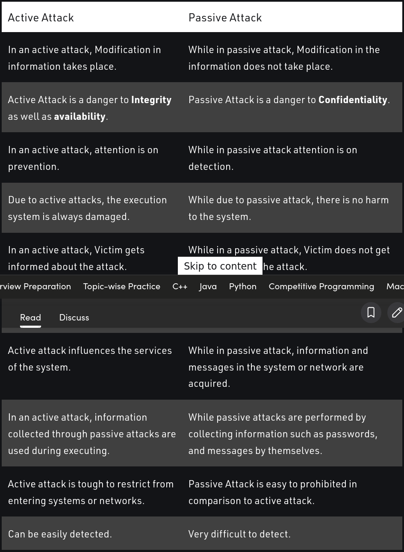The height and width of the screenshot is (552, 404).
Task: Navigate to Competitive Programming
Action: tap(321, 286)
